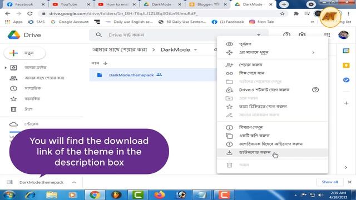
Task: Open the Chrome three-dot menu
Action: pos(349,13)
